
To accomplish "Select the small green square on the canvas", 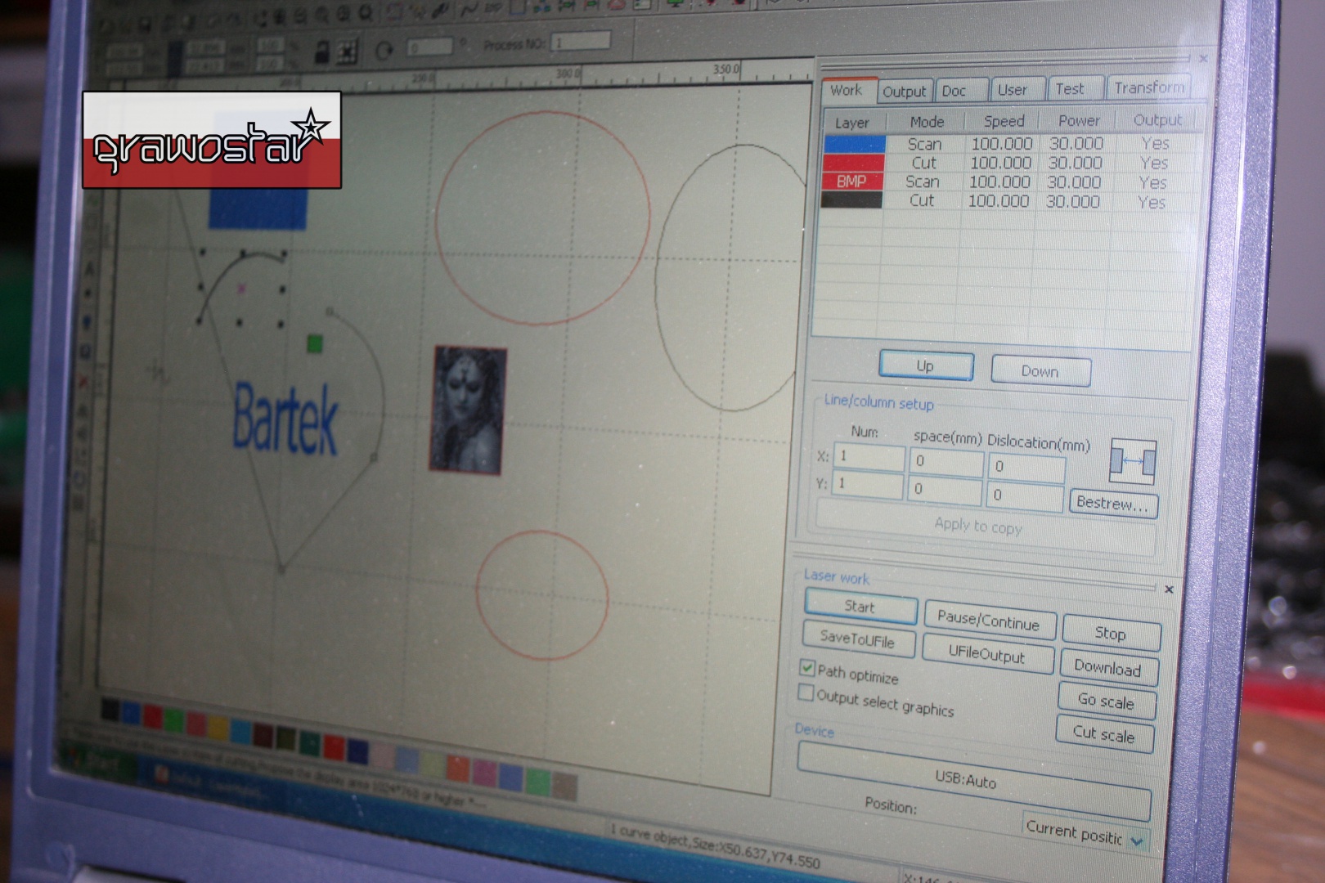I will click(315, 344).
